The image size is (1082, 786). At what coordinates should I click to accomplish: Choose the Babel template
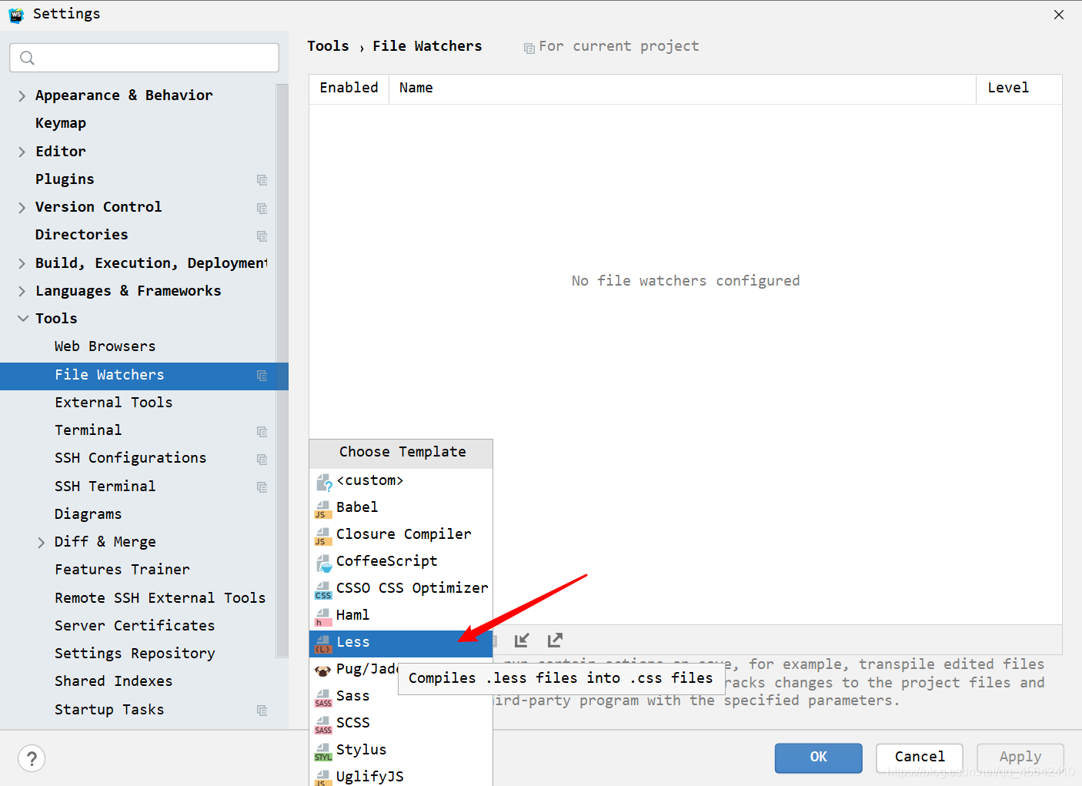tap(401, 507)
